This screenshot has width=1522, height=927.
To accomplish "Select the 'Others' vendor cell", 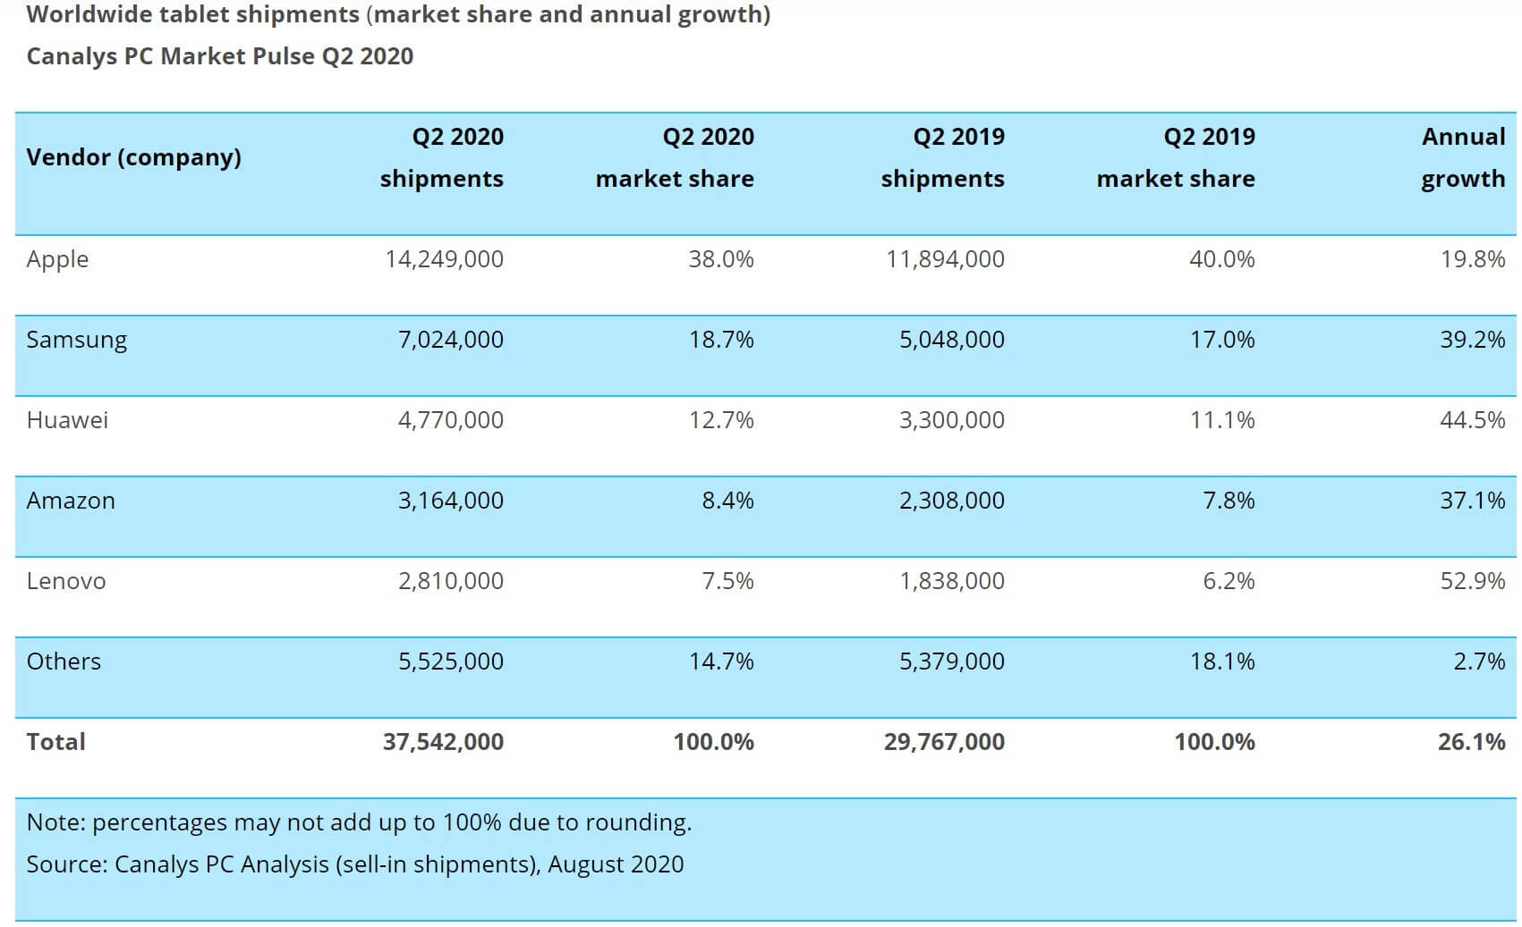I will (x=64, y=662).
